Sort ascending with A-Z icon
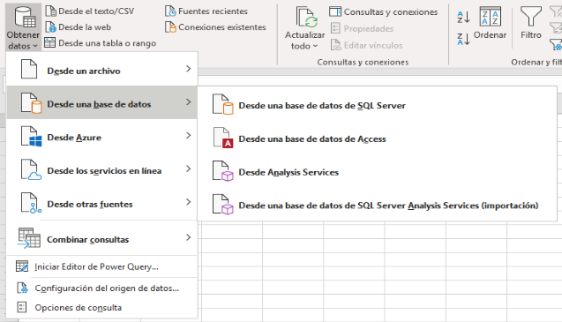This screenshot has width=562, height=322. pyautogui.click(x=463, y=18)
